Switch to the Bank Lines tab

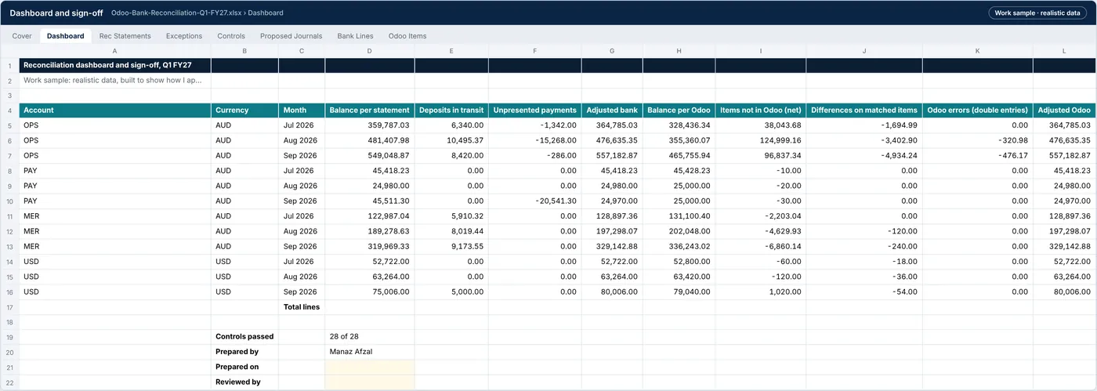pos(355,36)
